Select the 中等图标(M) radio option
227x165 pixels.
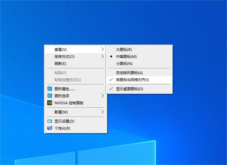click(x=126, y=57)
